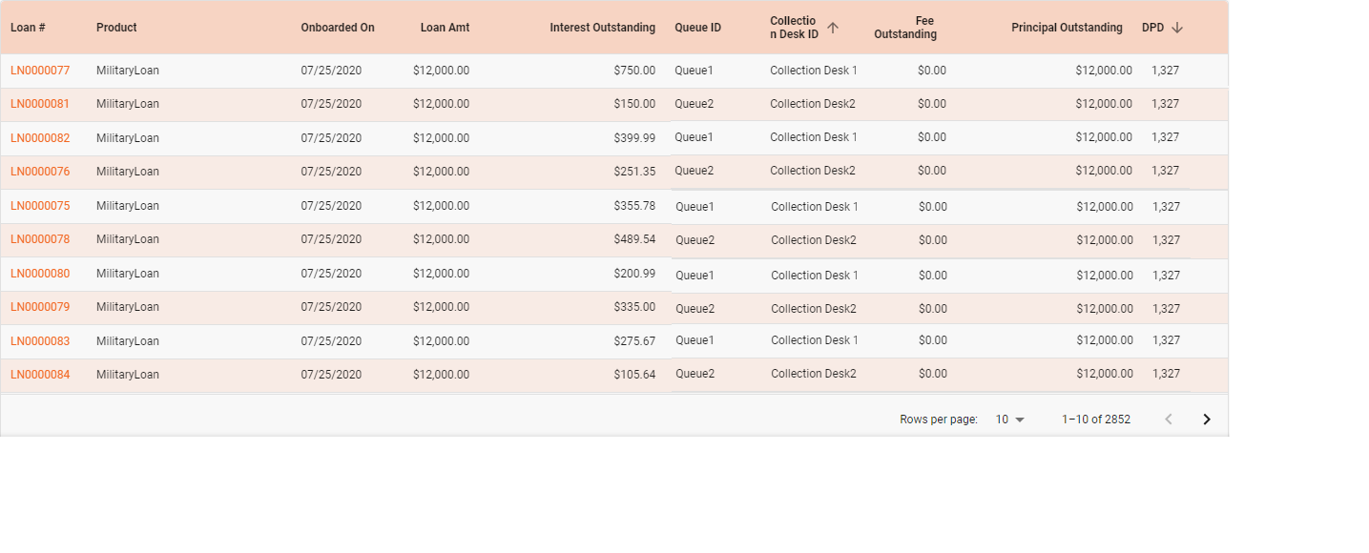Select the $355.78 interest cell
This screenshot has width=1369, height=553.
pyautogui.click(x=634, y=206)
